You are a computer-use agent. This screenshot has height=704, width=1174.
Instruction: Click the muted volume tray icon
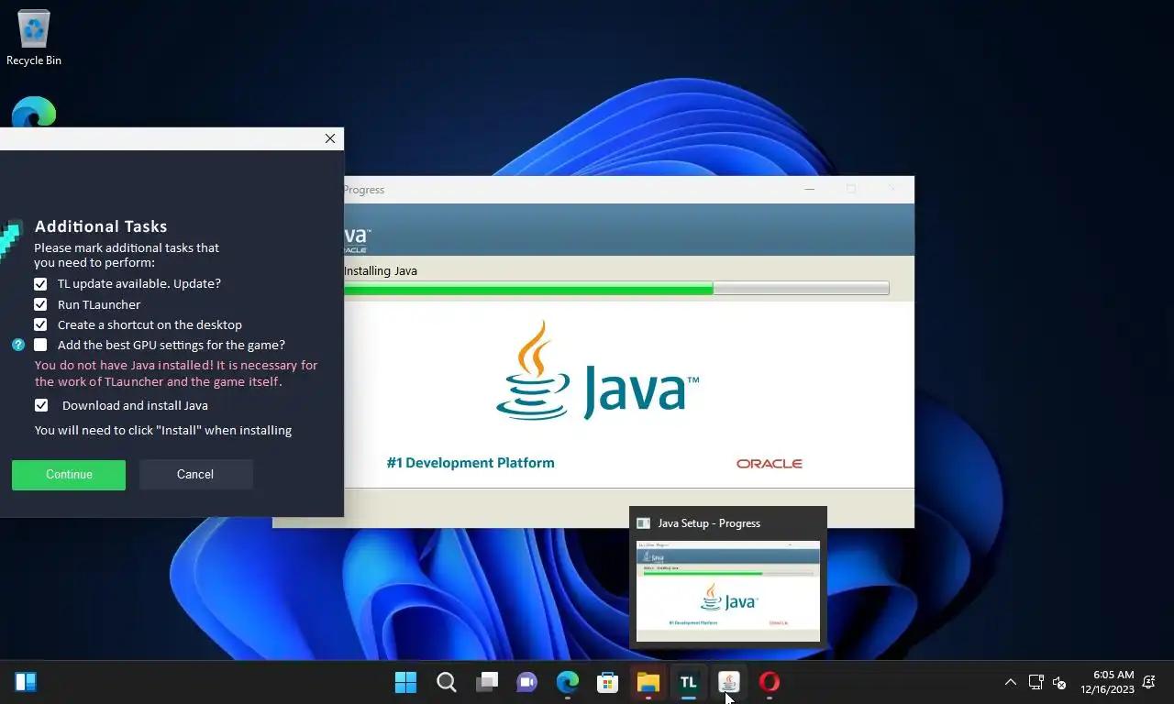point(1059,683)
